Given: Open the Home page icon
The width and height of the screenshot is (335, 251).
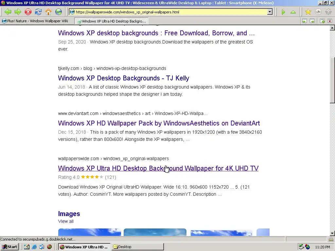Looking at the screenshot, I should 48,12.
